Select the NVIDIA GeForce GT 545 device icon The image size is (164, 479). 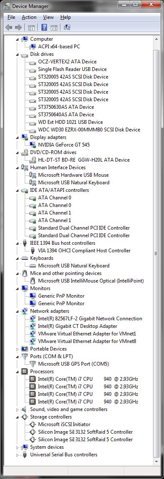click(x=33, y=145)
